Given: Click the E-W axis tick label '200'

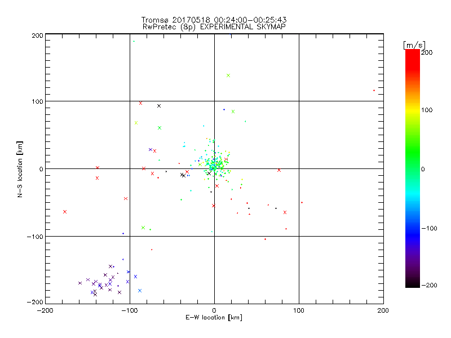Looking at the screenshot, I should click(383, 311).
